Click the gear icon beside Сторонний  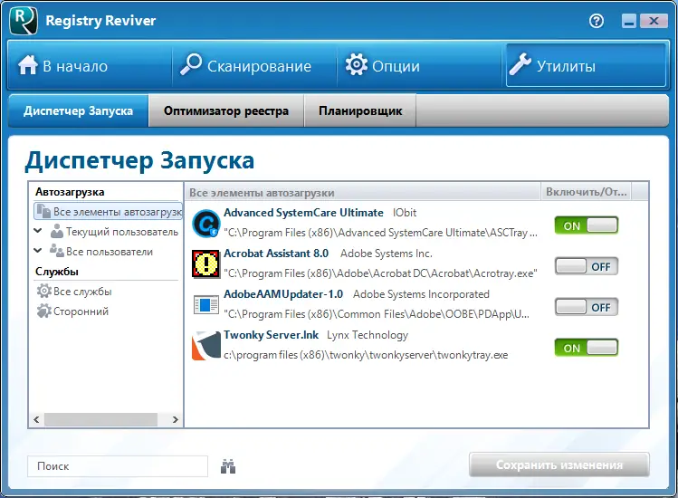click(44, 311)
